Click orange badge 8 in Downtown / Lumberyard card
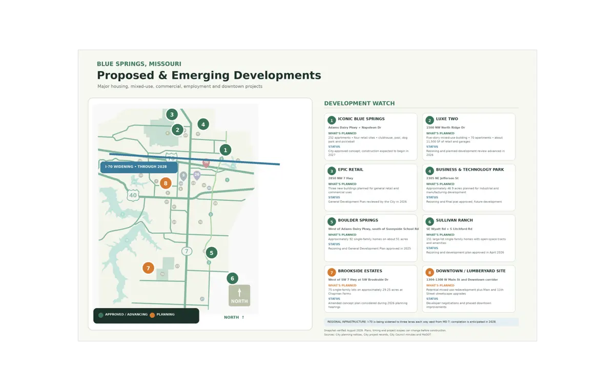Viewport: 615px width, 391px height. point(429,273)
